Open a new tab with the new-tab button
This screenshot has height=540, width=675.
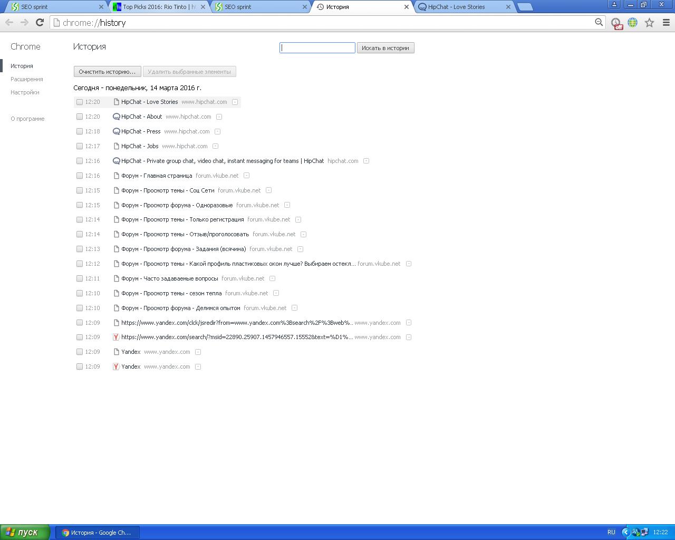[525, 7]
